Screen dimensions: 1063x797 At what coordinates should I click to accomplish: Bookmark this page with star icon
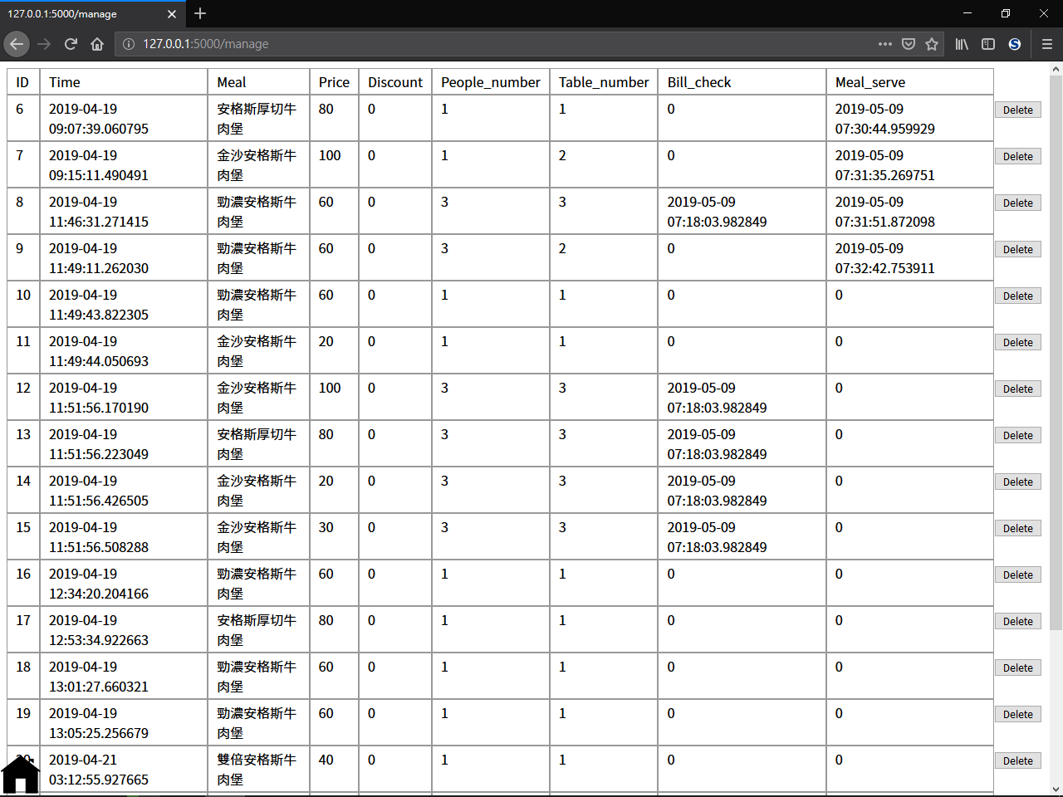tap(932, 44)
